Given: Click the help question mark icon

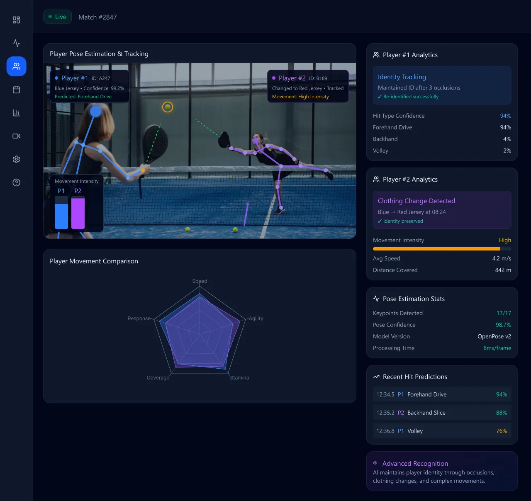Looking at the screenshot, I should click(17, 182).
